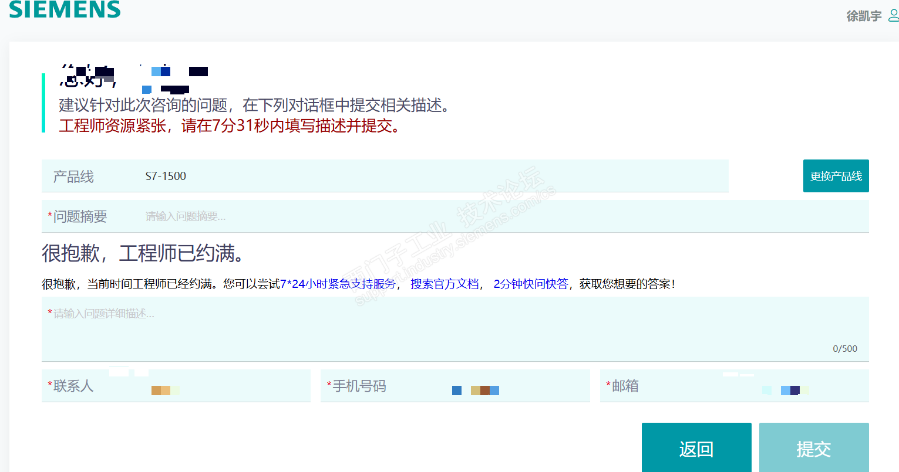Click the user profile icon
This screenshot has width=899, height=472.
894,16
